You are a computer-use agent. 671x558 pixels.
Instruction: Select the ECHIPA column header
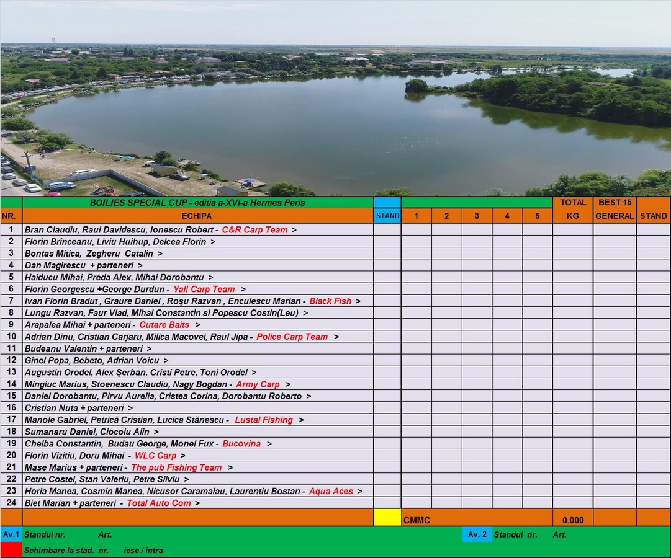(197, 216)
